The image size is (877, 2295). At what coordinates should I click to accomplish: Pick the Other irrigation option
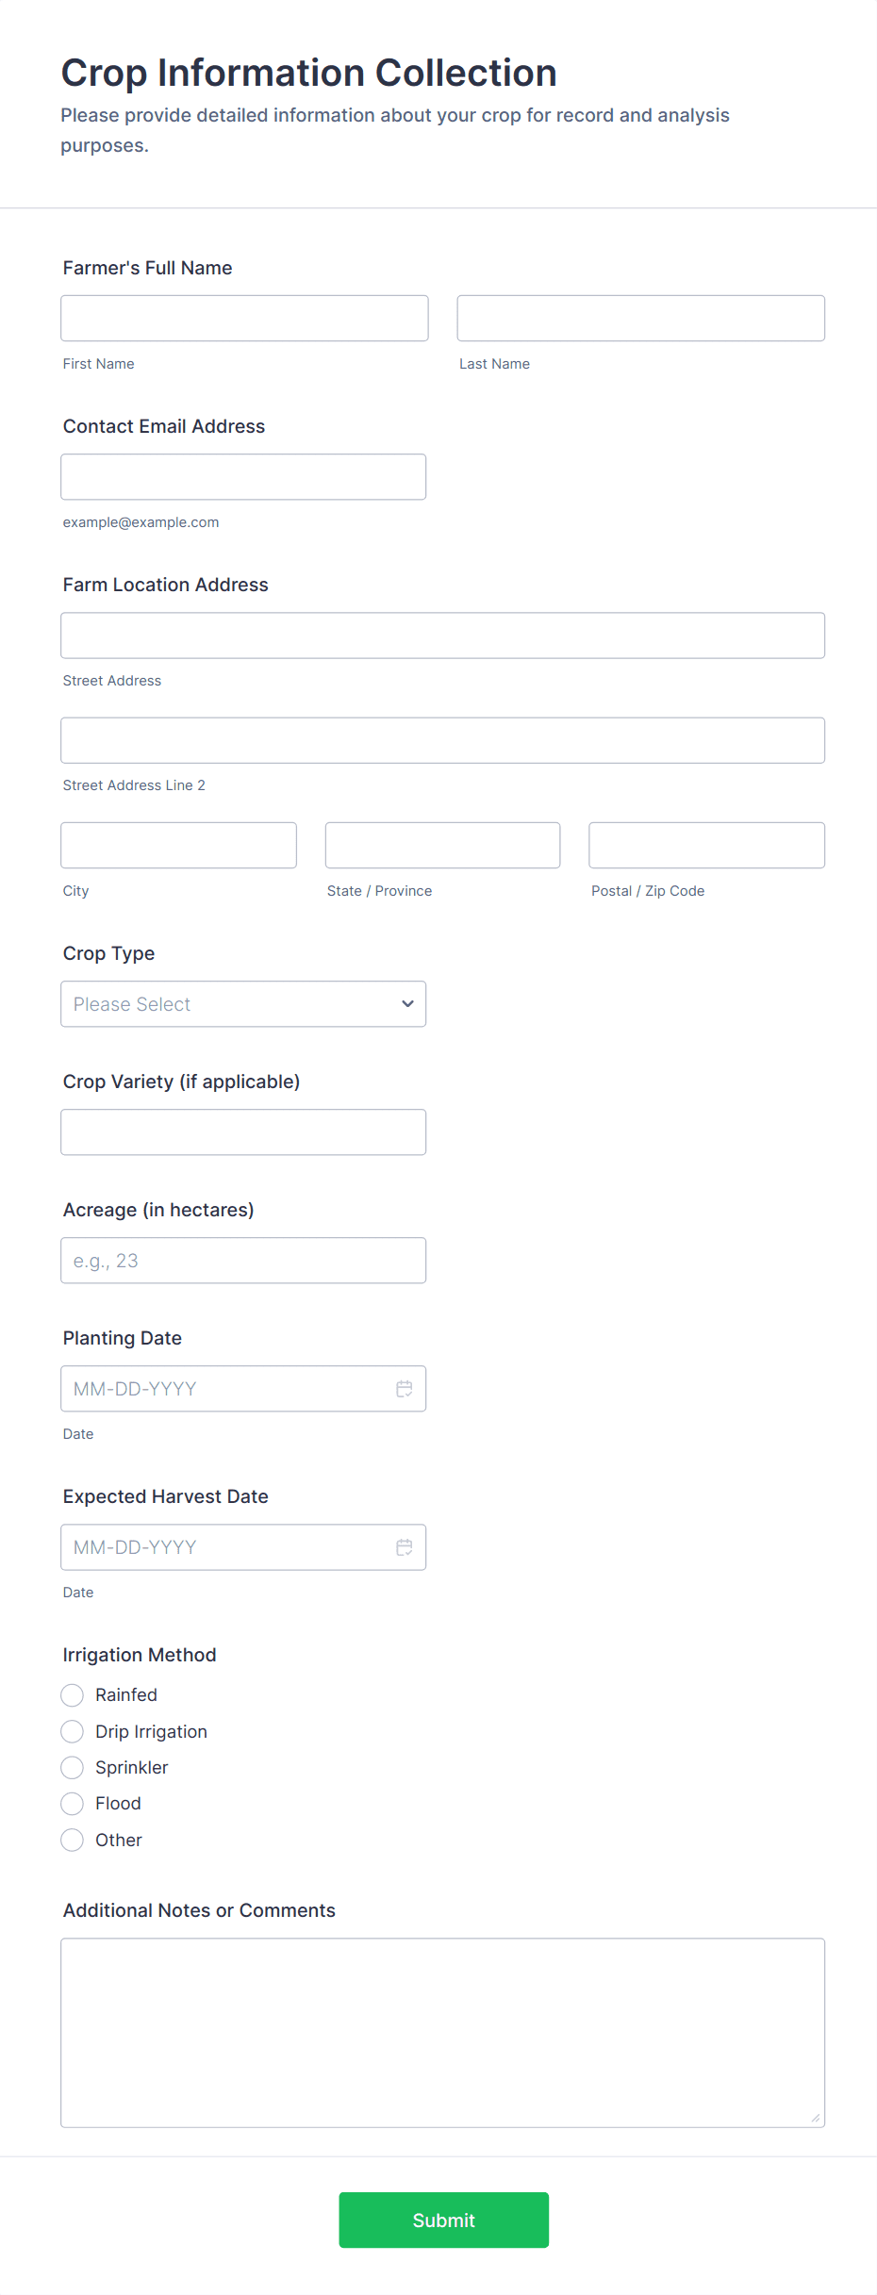pos(72,1840)
